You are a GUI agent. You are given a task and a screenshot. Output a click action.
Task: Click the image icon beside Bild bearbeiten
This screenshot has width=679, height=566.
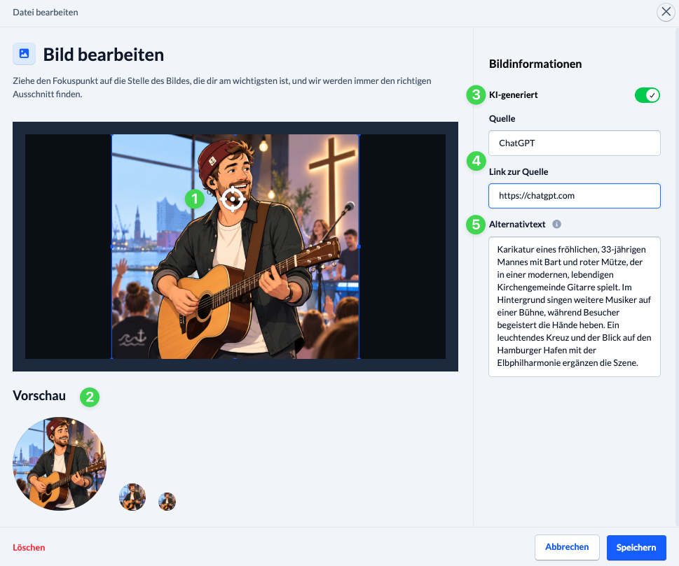(x=25, y=54)
